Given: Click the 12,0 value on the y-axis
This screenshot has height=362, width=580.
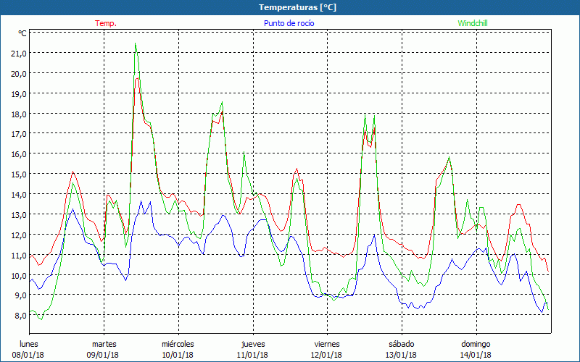Looking at the screenshot, I should (18, 235).
